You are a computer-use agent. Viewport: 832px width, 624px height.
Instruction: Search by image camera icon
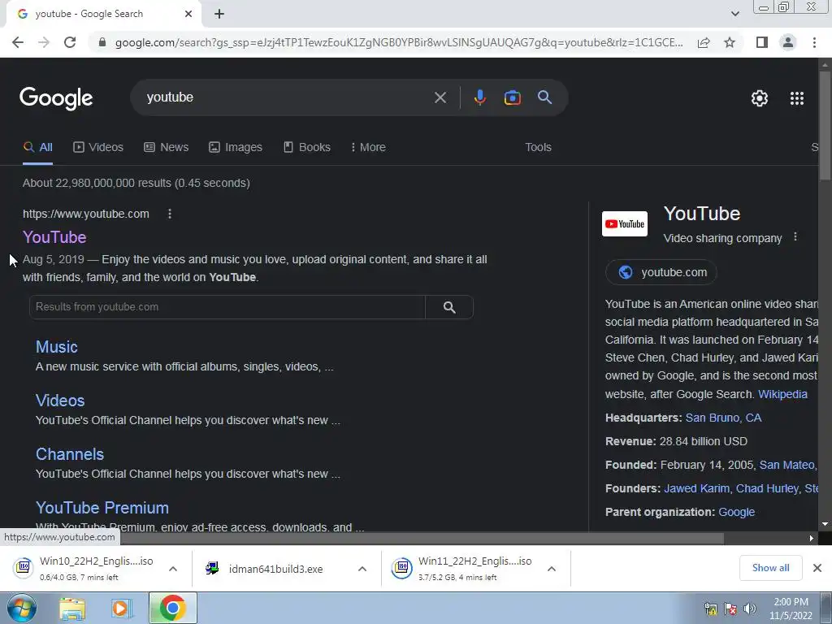(x=512, y=97)
